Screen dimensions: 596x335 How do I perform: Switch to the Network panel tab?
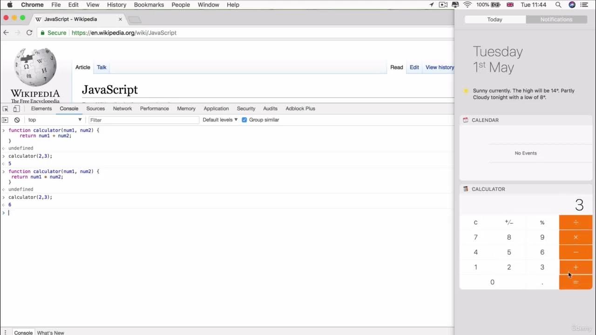[x=122, y=108]
